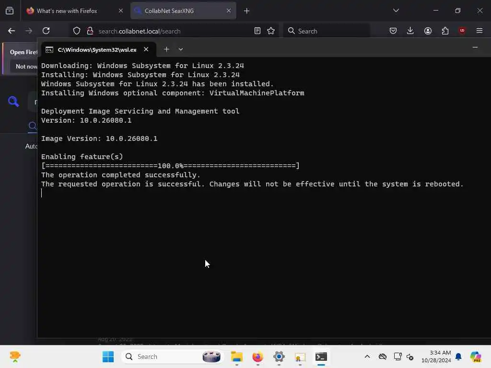Open the Extensions puzzle menu
Screen dimensions: 491x368
pyautogui.click(x=445, y=31)
